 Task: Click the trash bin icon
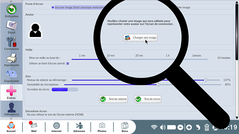(207, 127)
